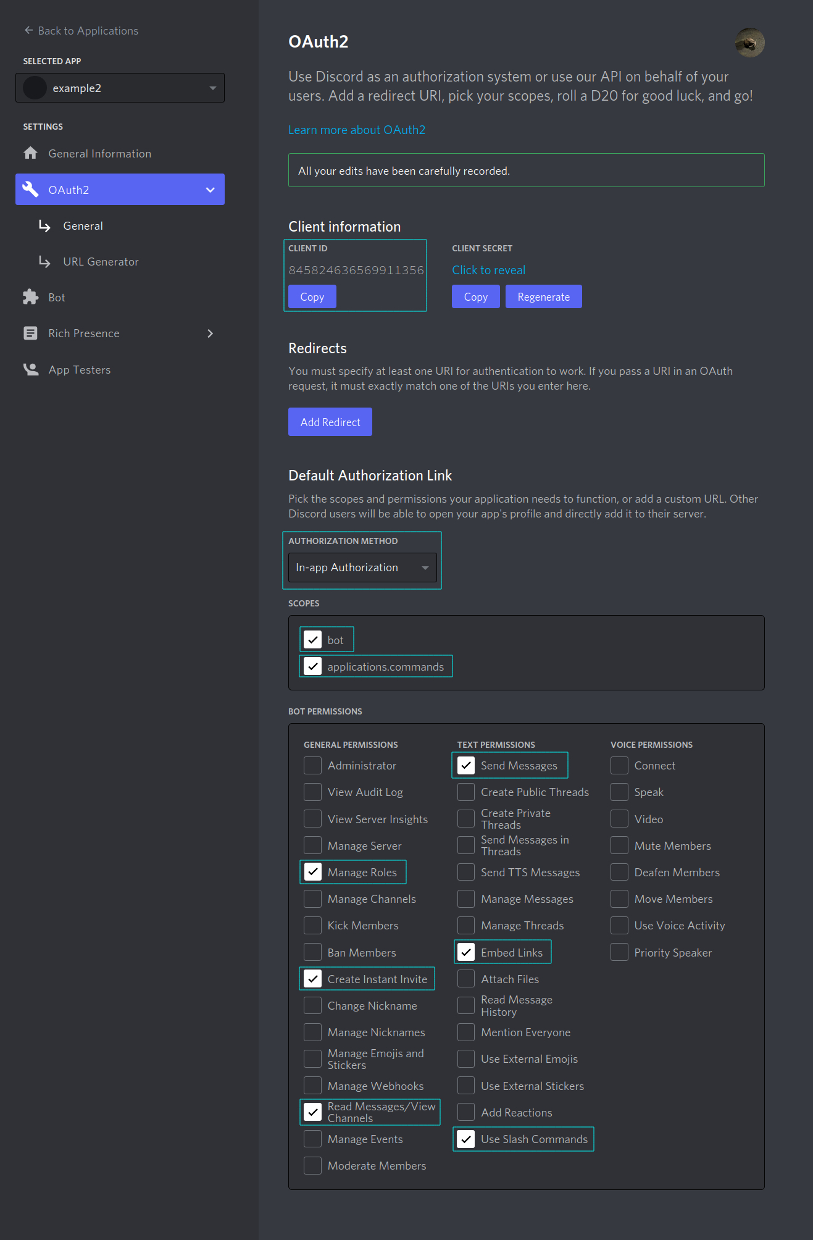Reveal the client secret
This screenshot has height=1240, width=813.
(488, 270)
